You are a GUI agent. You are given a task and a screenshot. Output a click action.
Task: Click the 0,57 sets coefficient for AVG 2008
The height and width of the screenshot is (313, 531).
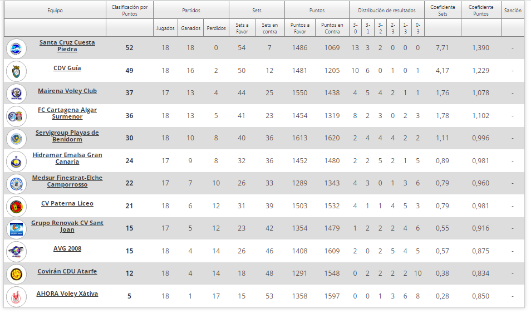point(442,251)
